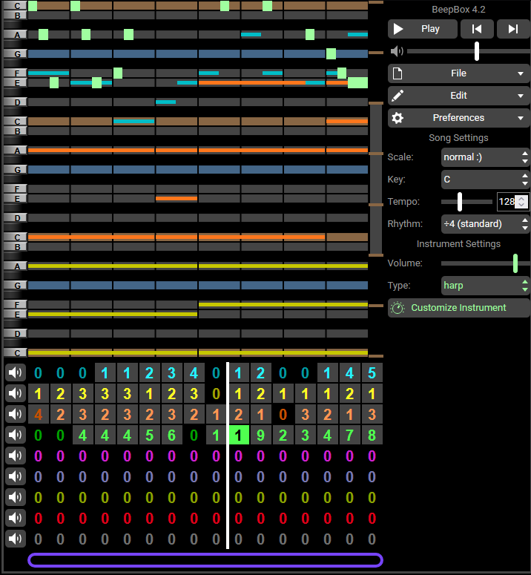Mute the red channel with its speaker icon

coord(16,518)
